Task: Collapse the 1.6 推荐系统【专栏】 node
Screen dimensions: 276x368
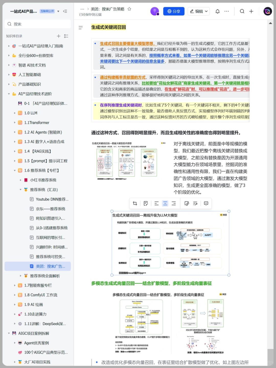Action: [15, 170]
